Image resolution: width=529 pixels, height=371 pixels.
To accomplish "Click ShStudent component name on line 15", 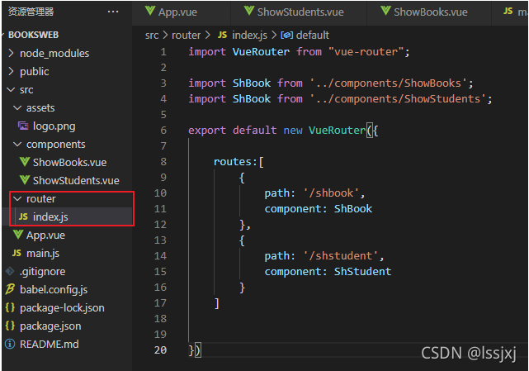I will (x=362, y=271).
